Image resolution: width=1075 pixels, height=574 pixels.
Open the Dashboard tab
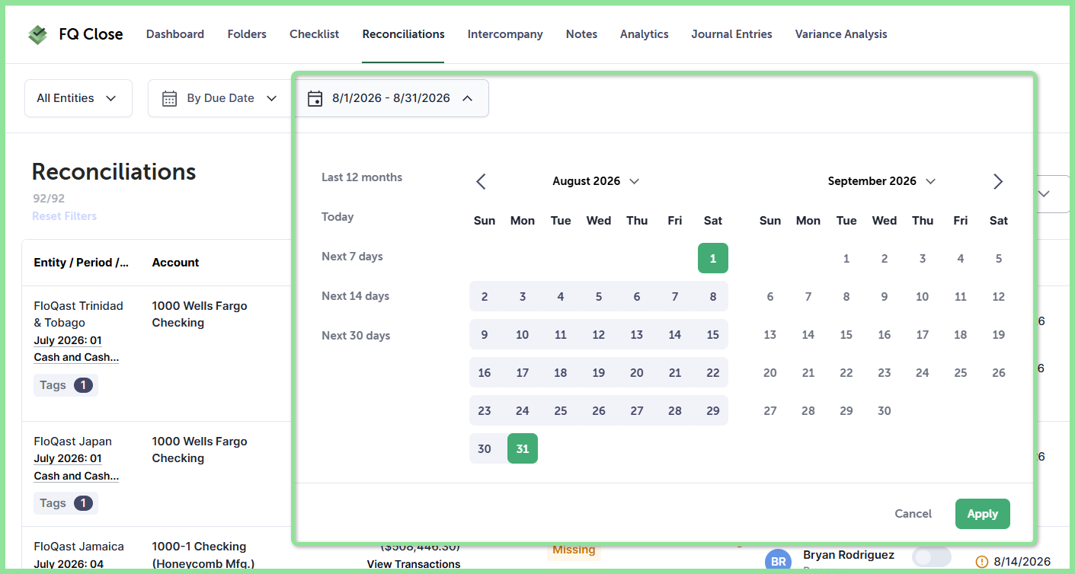click(x=175, y=34)
